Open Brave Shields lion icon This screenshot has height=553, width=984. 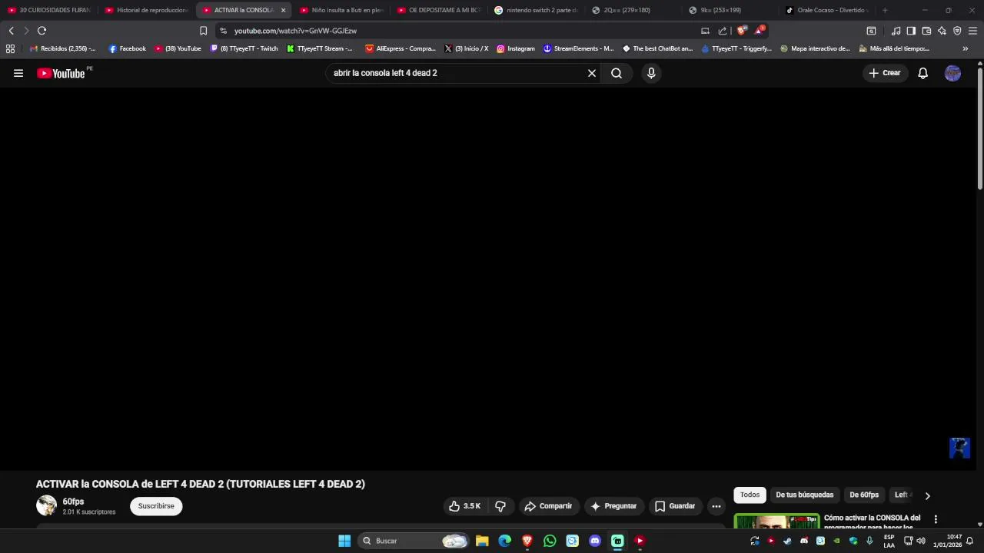point(741,31)
